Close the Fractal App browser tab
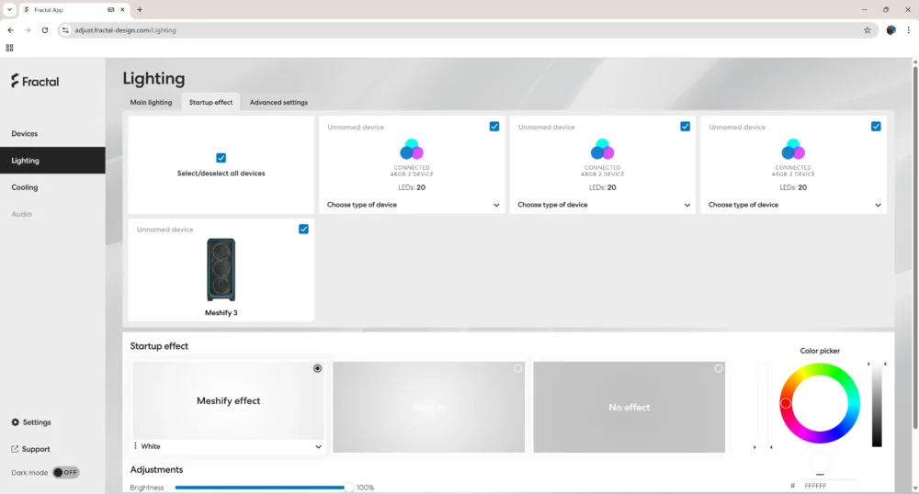Screen dimensions: 919x494 [122, 9]
